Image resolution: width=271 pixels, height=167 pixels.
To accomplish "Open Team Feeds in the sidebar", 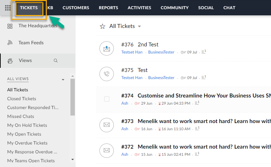I will click(31, 43).
